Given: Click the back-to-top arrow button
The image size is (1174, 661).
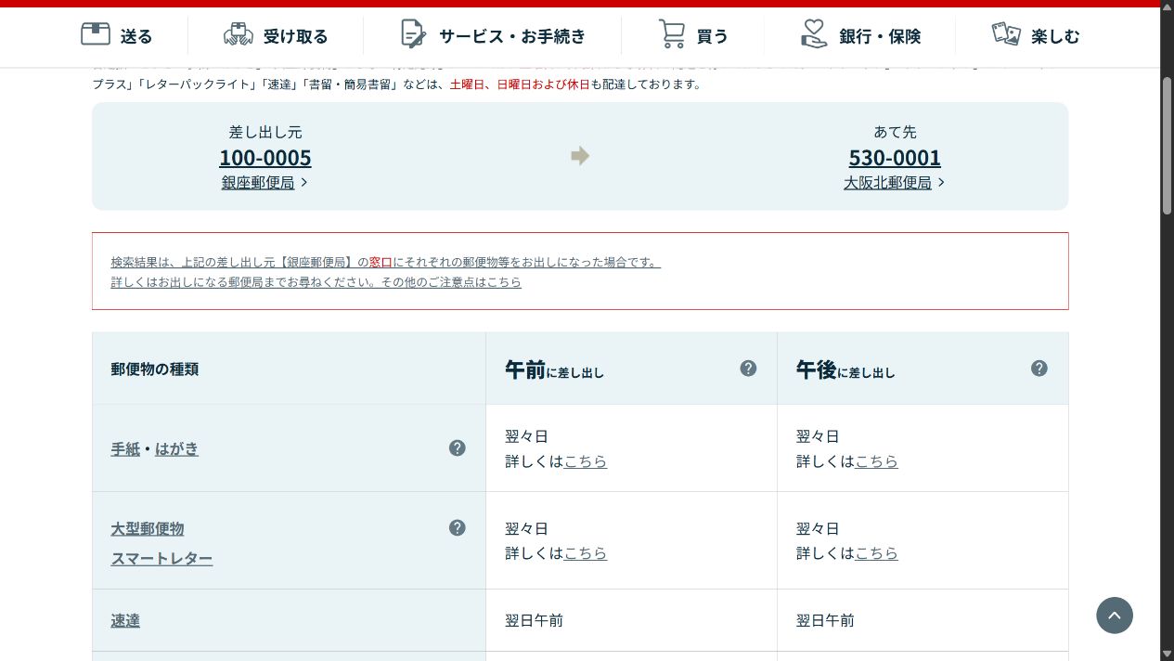Looking at the screenshot, I should click(x=1115, y=616).
